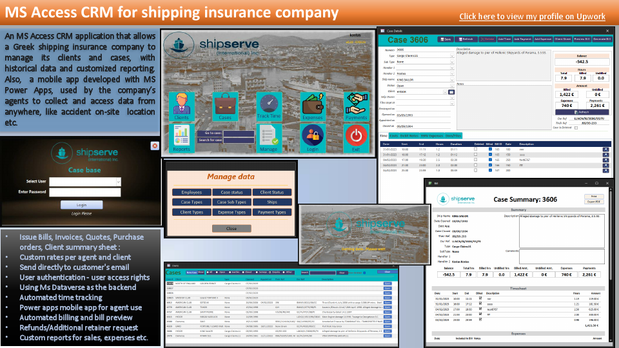Click the Refresh button under Payments amount

pyautogui.click(x=582, y=112)
